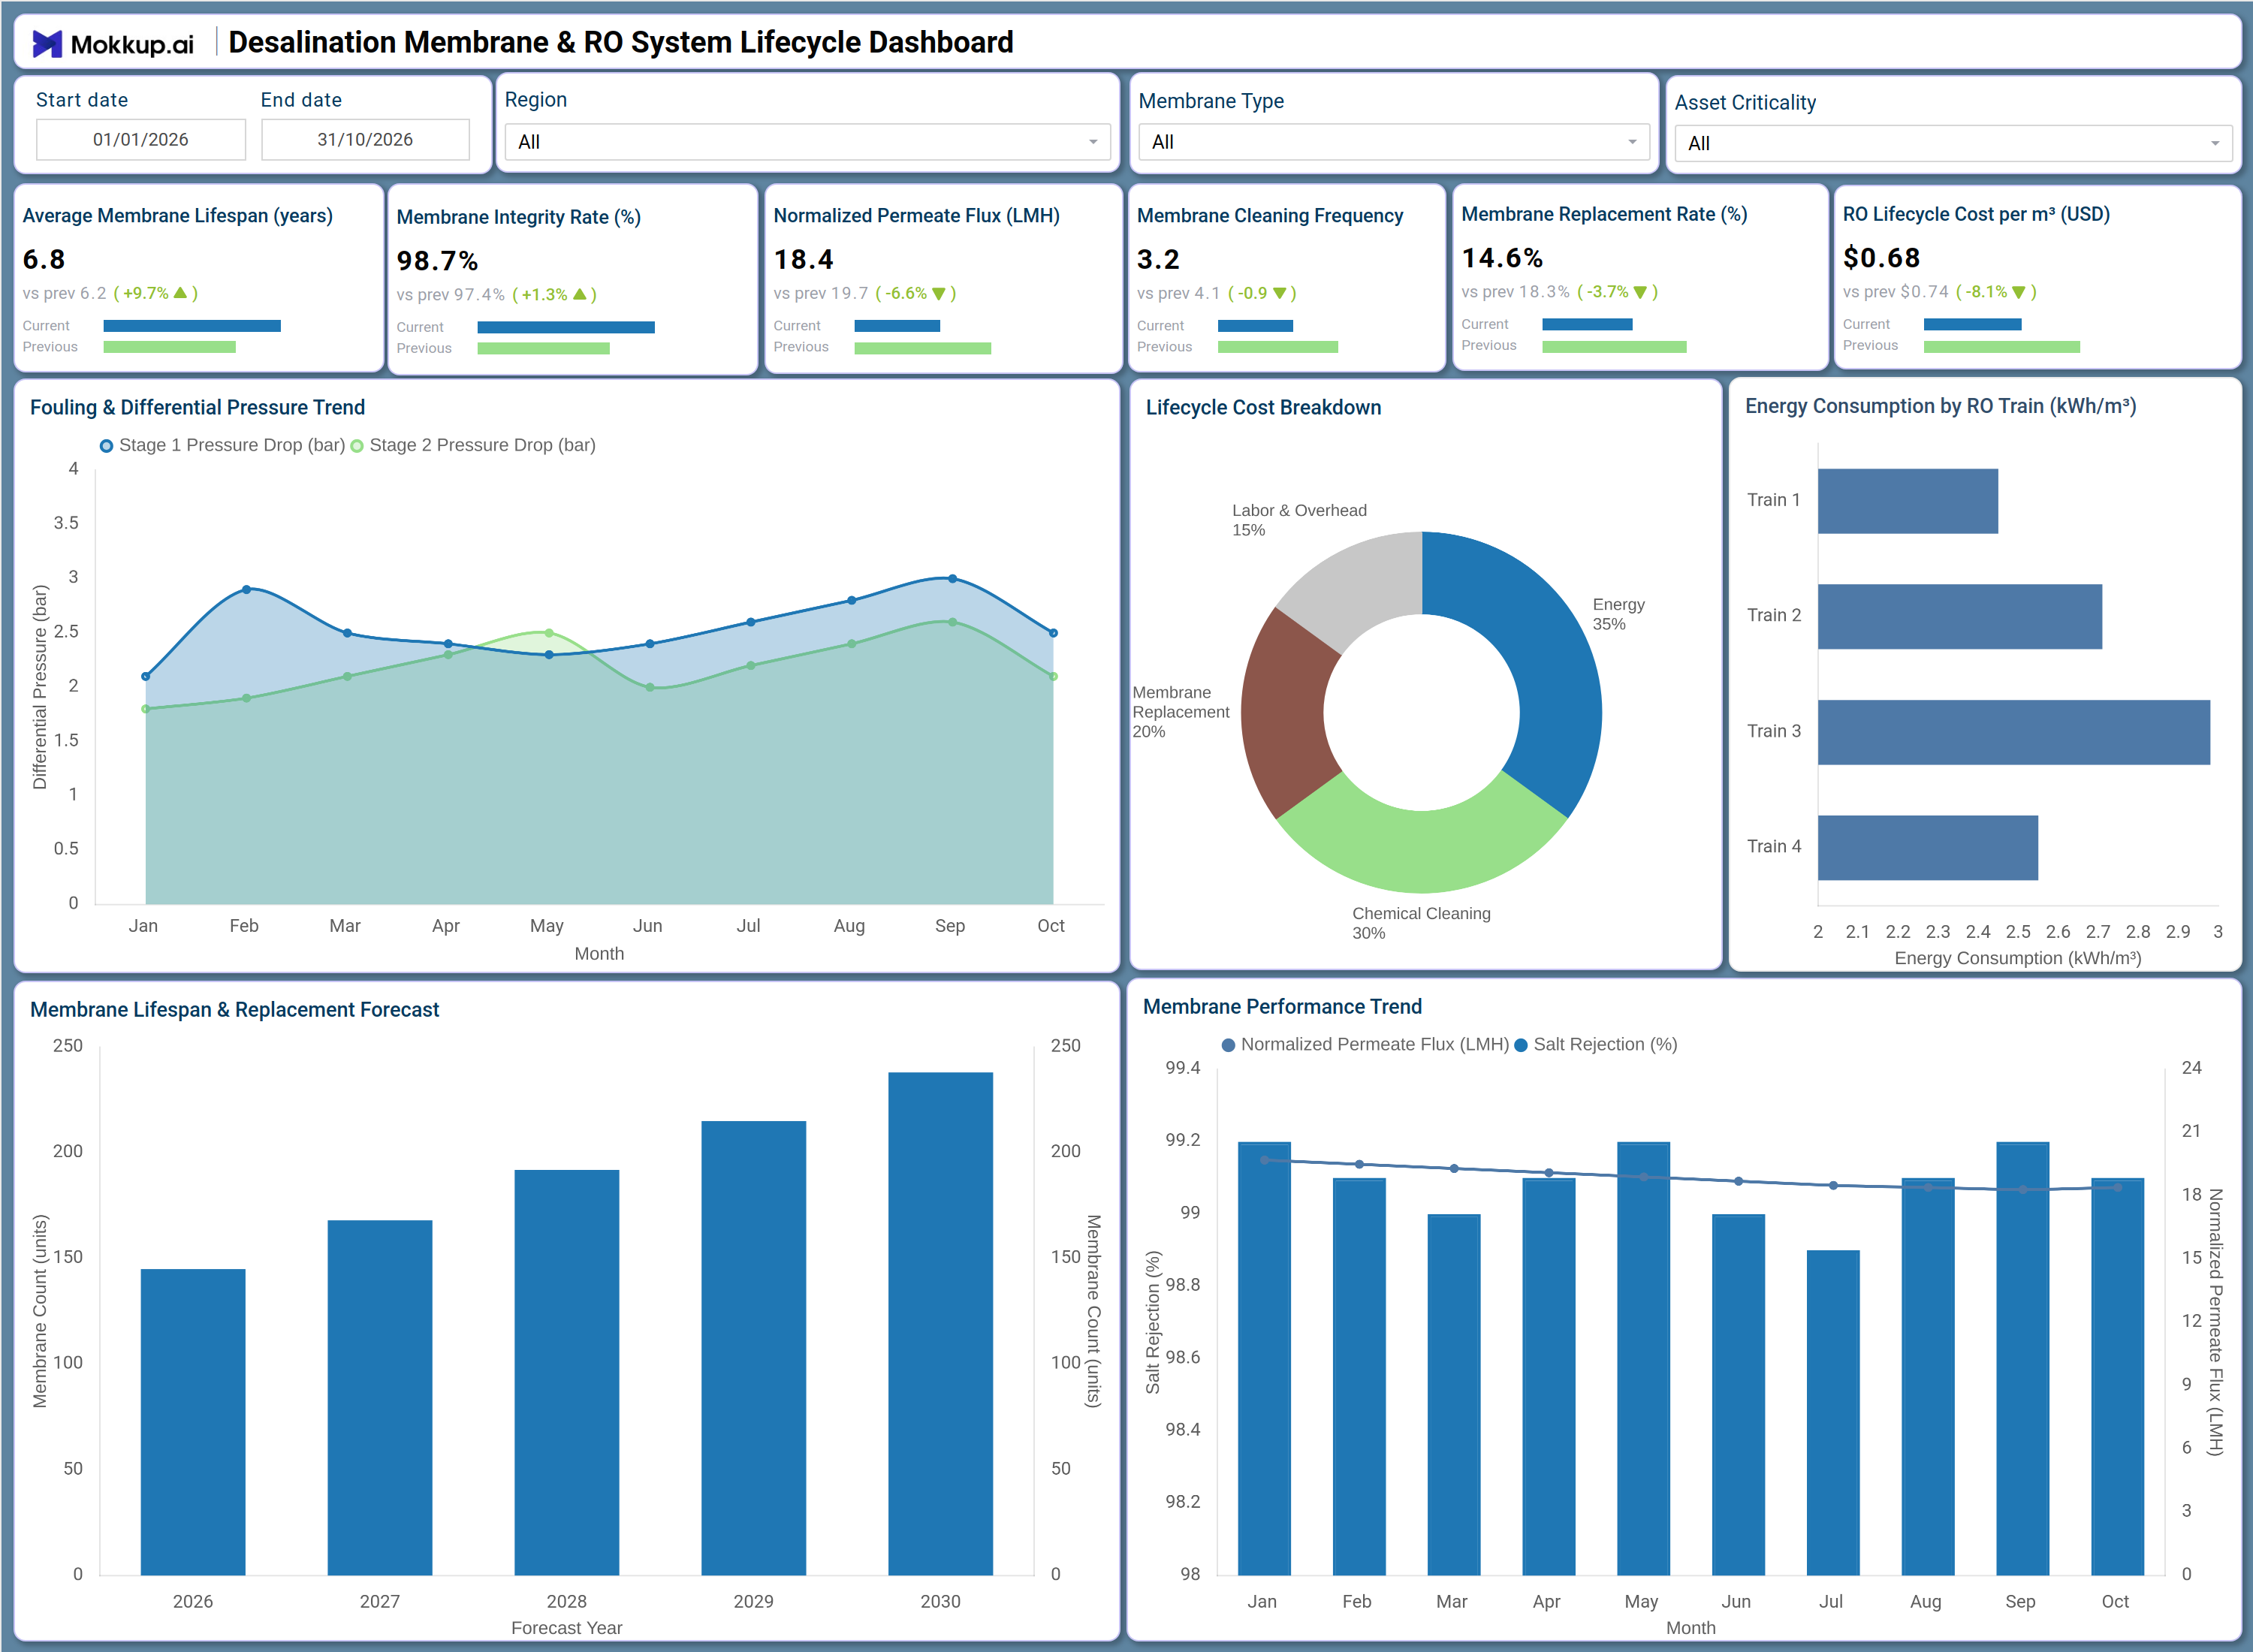Open the Region dropdown

point(807,142)
